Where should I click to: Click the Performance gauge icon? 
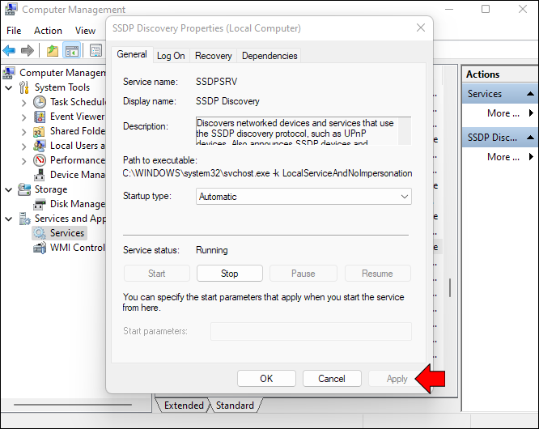coord(40,160)
